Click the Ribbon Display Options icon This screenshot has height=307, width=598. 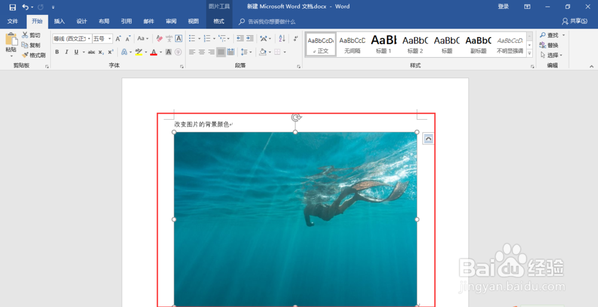coord(527,7)
